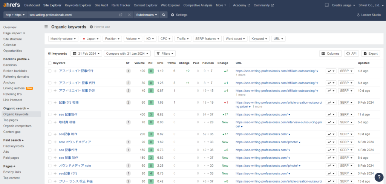Select checkbox for 記事代行 相場 keyword row
The height and width of the screenshot is (184, 386).
click(x=50, y=102)
